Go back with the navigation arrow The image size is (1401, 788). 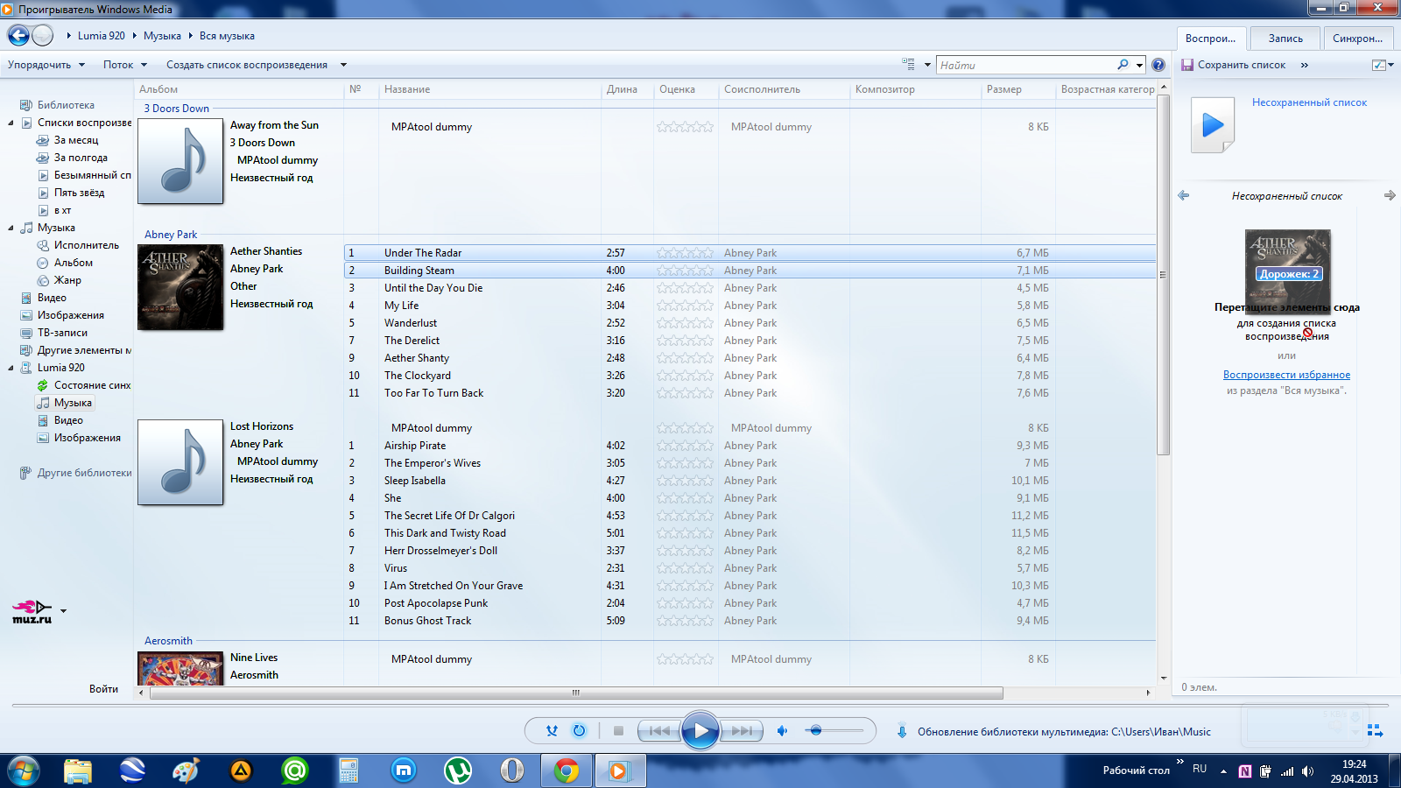[18, 36]
